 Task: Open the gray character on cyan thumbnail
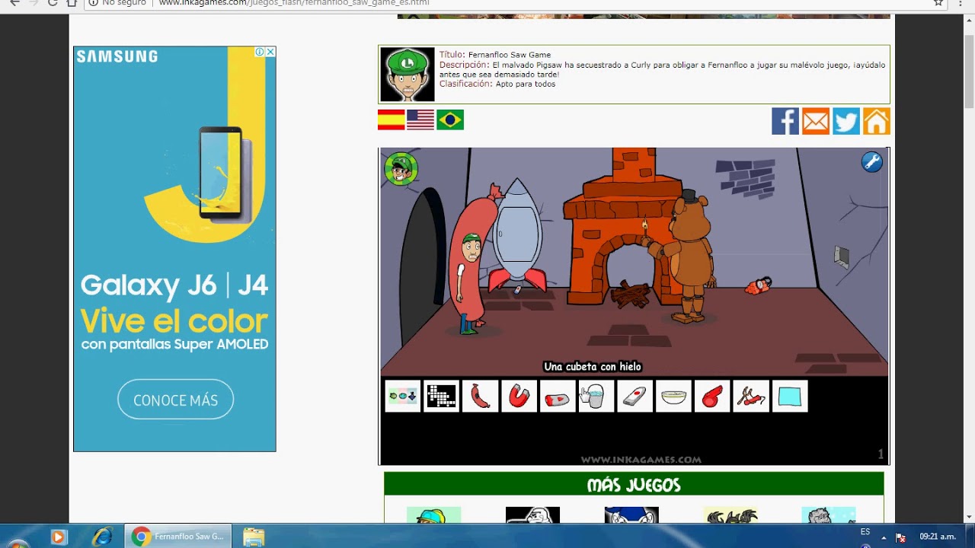(x=829, y=515)
